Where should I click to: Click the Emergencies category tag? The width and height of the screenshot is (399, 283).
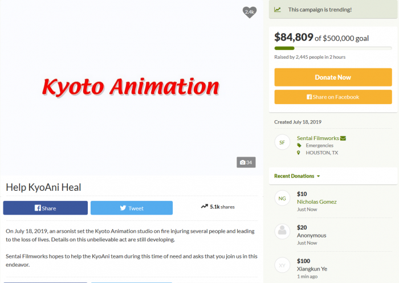tap(320, 146)
